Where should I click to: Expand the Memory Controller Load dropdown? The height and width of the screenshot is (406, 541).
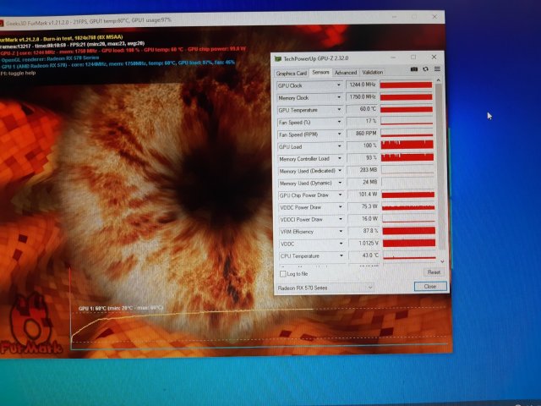click(340, 158)
